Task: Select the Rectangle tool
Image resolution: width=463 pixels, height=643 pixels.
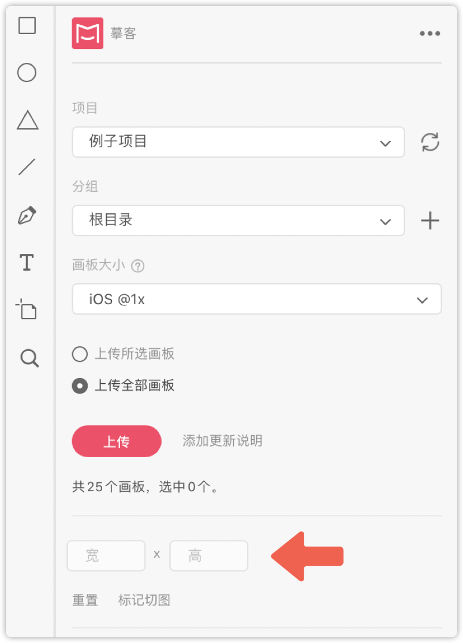Action: coord(27,25)
